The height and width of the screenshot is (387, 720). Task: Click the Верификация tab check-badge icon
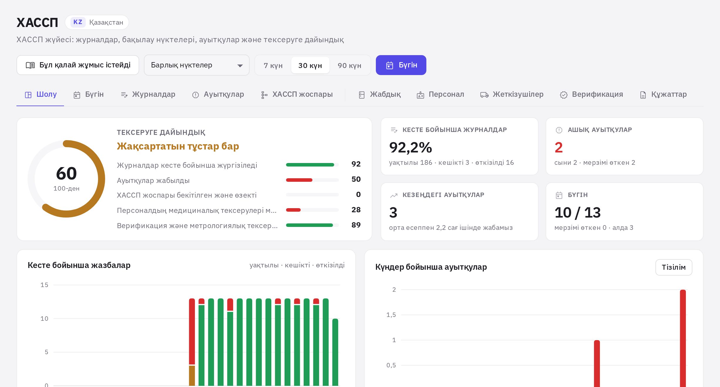click(x=563, y=95)
